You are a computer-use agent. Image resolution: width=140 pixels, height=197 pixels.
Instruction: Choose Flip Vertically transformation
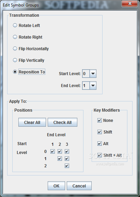(x=15, y=60)
